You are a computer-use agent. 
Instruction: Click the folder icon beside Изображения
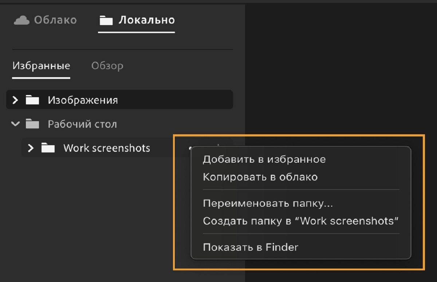pos(32,100)
